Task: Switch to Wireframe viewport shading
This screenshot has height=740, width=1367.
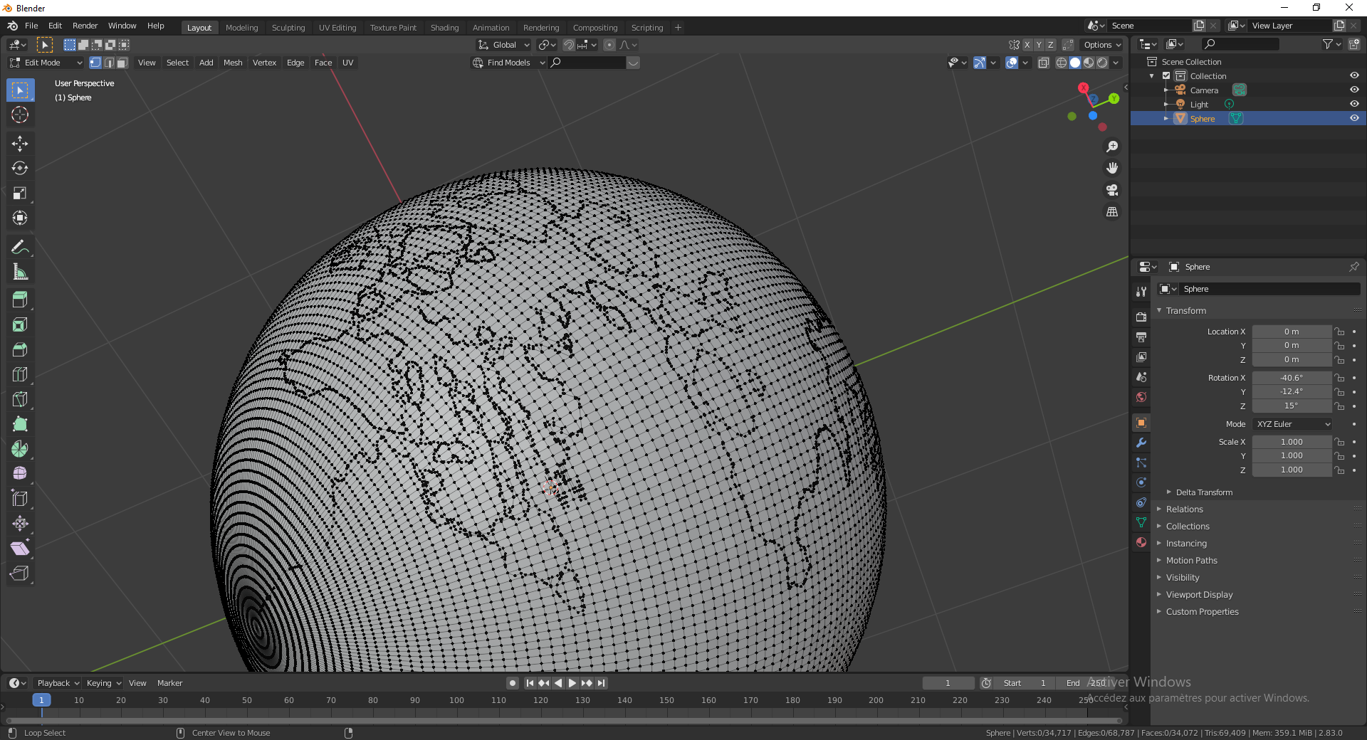Action: coord(1062,63)
